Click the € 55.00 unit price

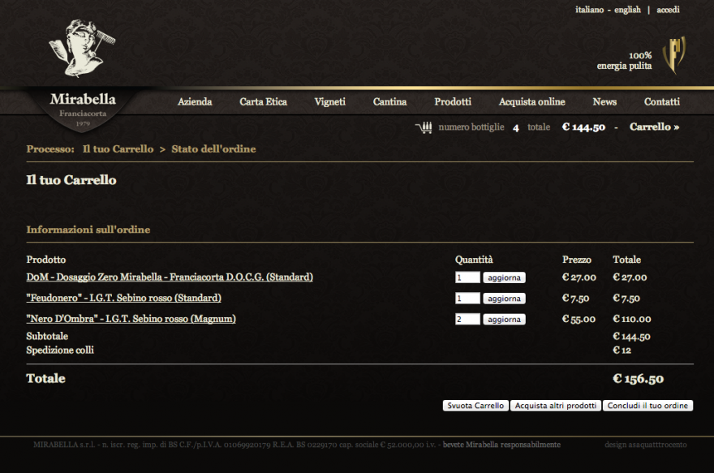coord(579,319)
